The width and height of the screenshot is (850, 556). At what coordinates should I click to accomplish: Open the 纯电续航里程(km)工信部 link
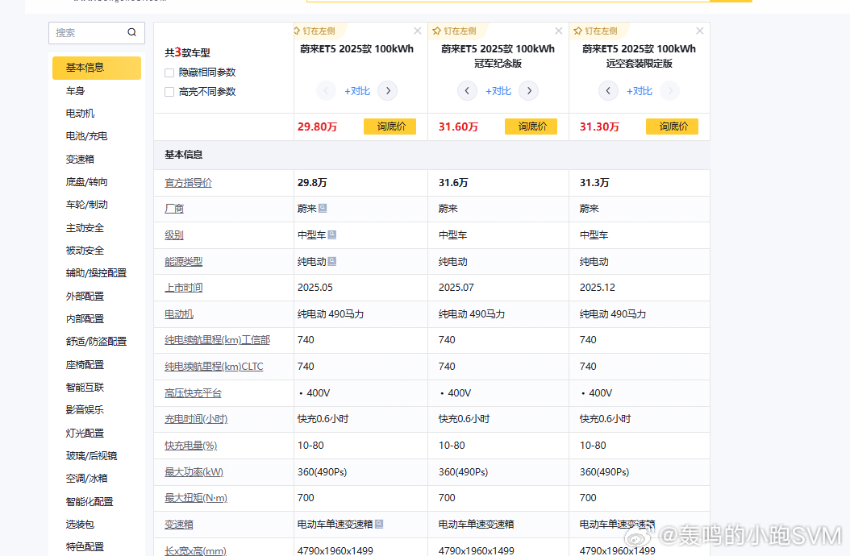coord(218,340)
